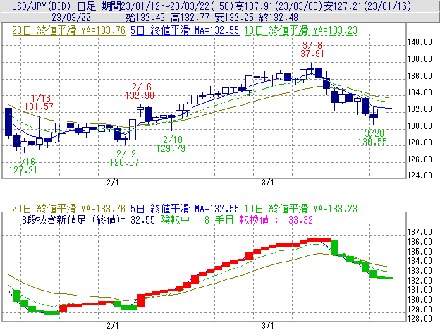The height and width of the screenshot is (335, 440).
Task: Click the daily high 高132.77
Action: pyautogui.click(x=190, y=18)
